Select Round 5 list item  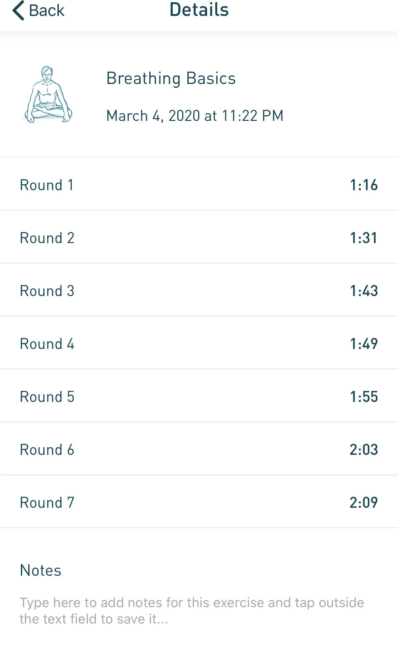199,396
